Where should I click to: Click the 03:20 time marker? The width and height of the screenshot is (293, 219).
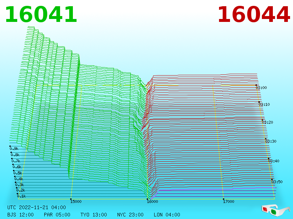click(x=267, y=122)
